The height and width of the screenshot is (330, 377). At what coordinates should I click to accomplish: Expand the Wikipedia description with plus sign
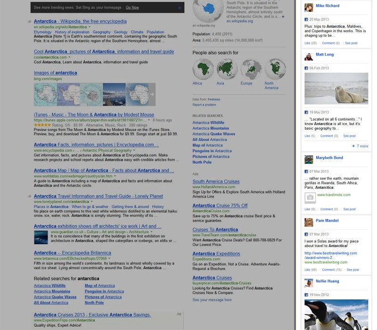283,16
